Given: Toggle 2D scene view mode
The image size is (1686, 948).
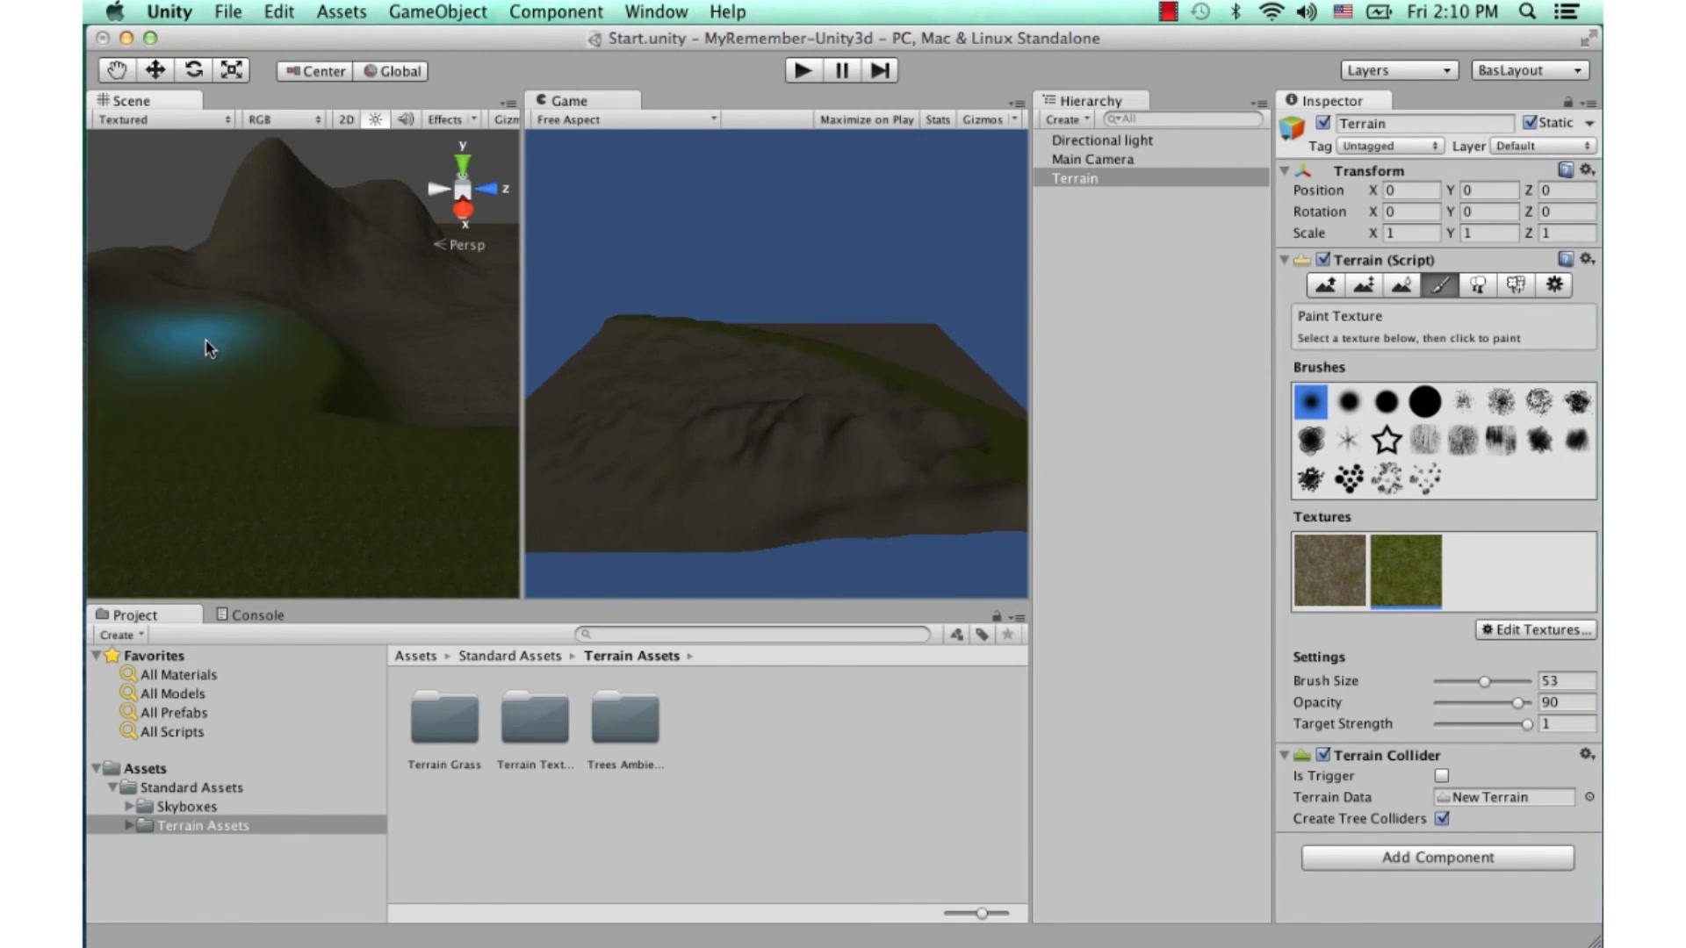Looking at the screenshot, I should click(347, 119).
